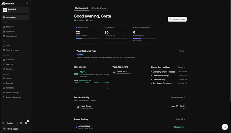Open the chat support bubble
The width and height of the screenshot is (231, 133).
(x=225, y=127)
